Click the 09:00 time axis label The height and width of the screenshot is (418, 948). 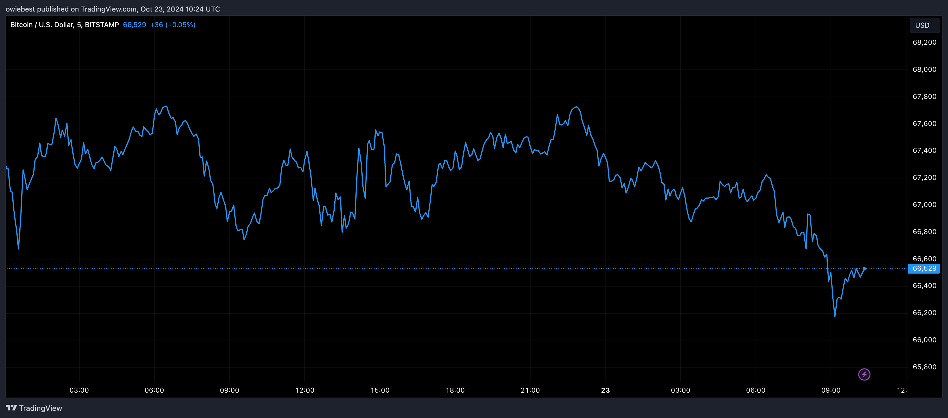[x=832, y=390]
